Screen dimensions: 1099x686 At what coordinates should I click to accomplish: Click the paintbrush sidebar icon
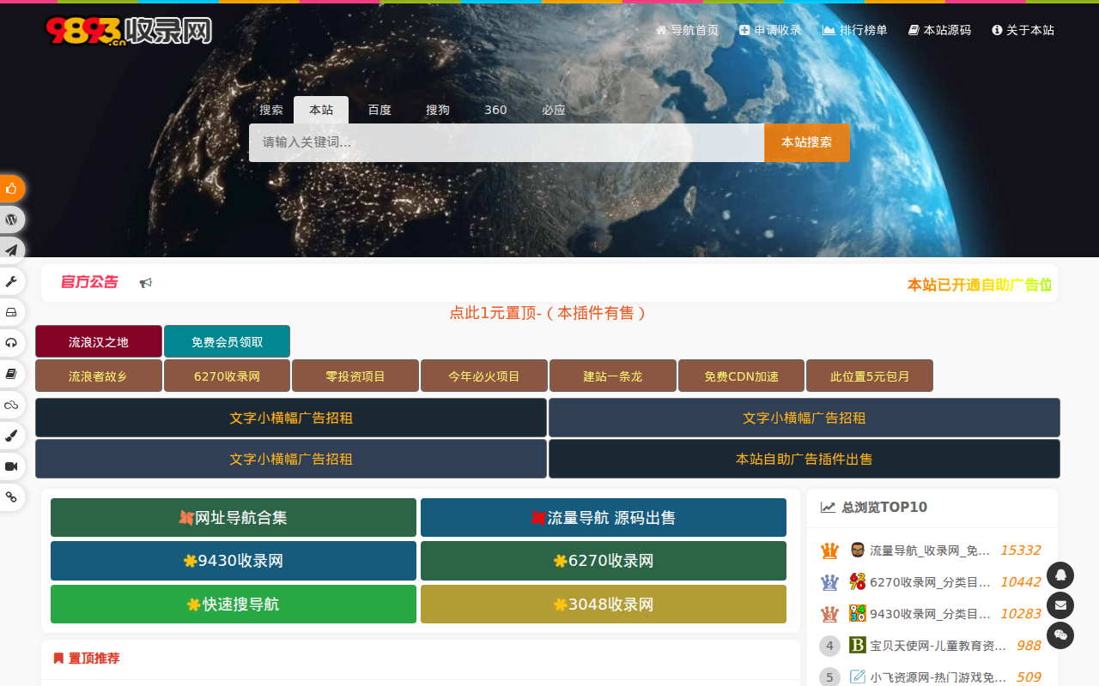pyautogui.click(x=12, y=436)
